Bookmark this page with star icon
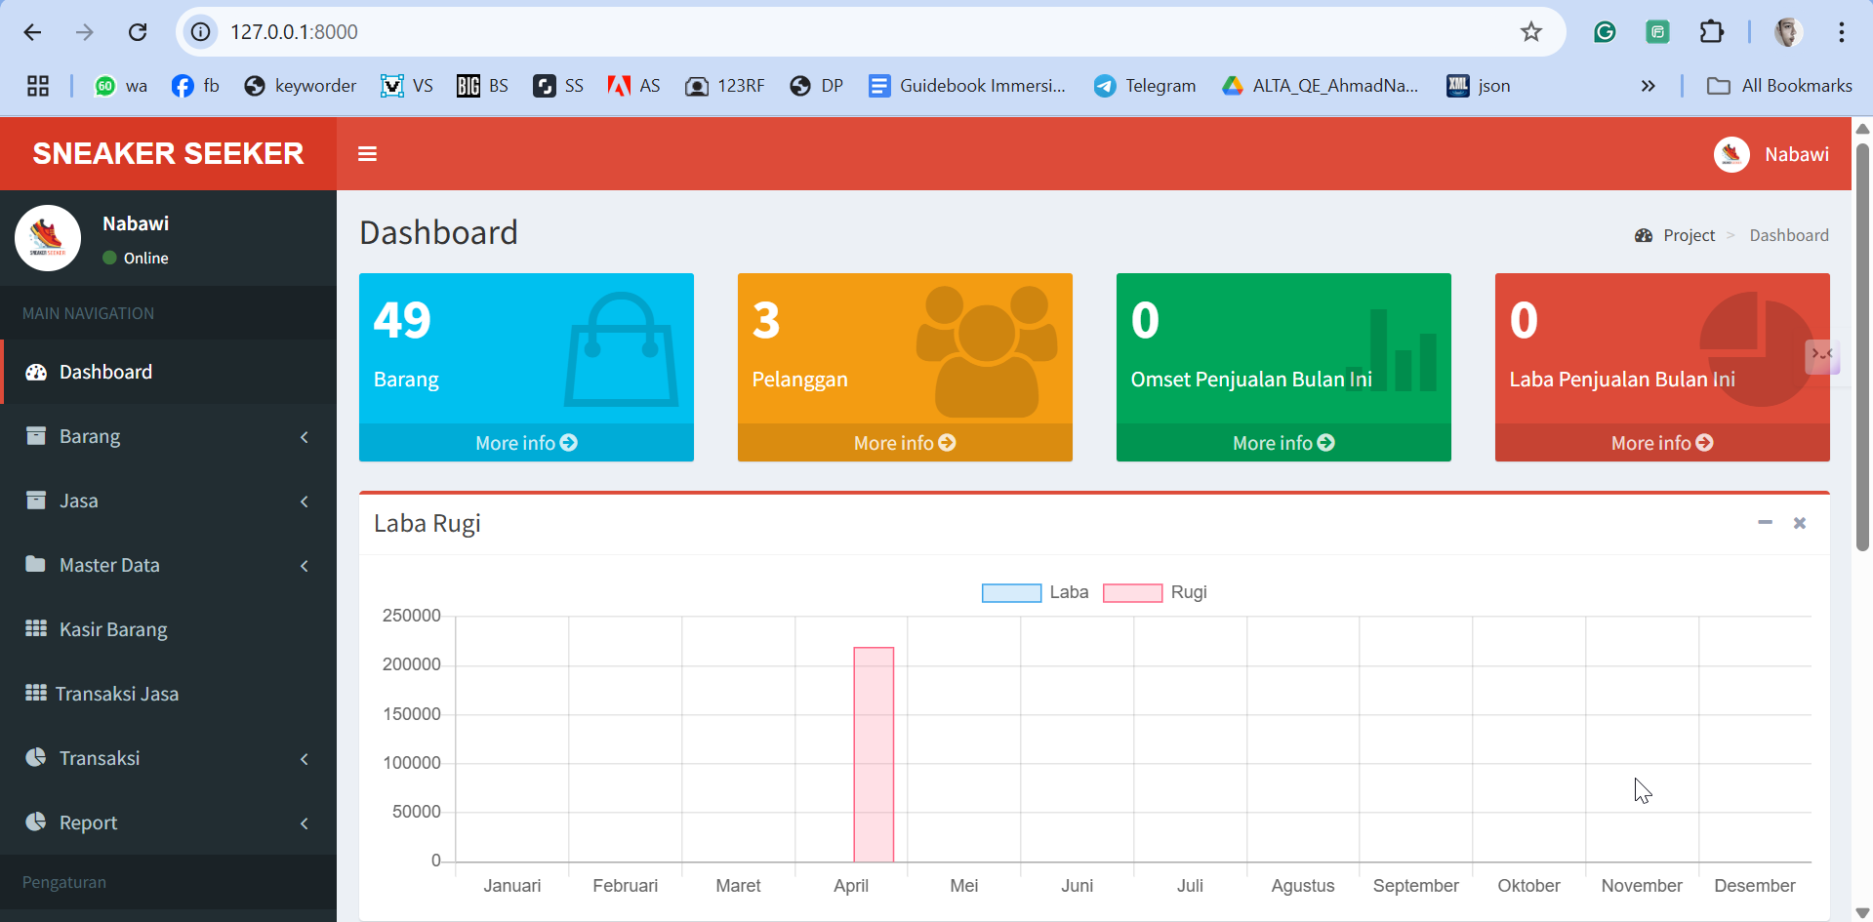The height and width of the screenshot is (922, 1873). tap(1530, 32)
